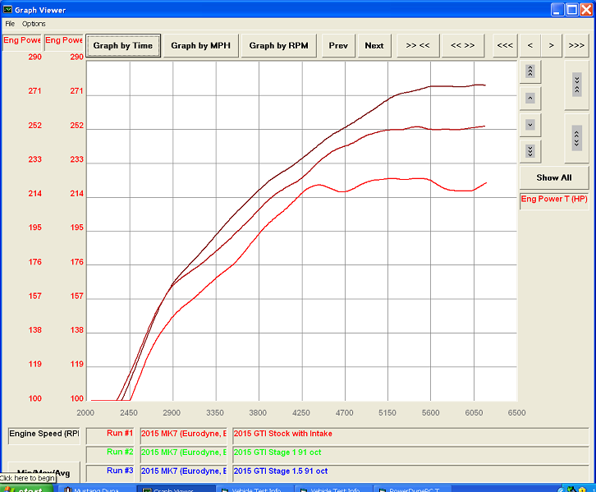Click the triple up-chevron scroll button
The width and height of the screenshot is (596, 492).
[x=530, y=71]
